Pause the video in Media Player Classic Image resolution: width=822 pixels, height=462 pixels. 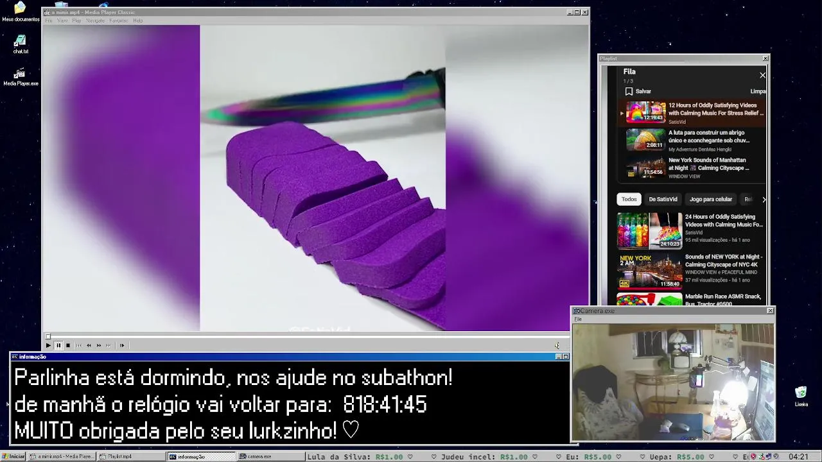tap(58, 345)
